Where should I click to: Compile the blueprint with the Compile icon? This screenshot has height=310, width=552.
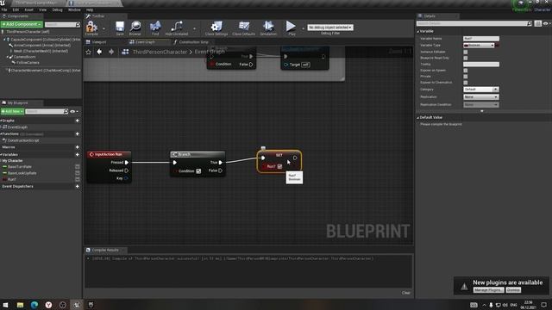(x=91, y=28)
